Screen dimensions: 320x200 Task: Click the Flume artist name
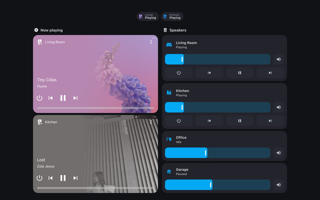[42, 86]
